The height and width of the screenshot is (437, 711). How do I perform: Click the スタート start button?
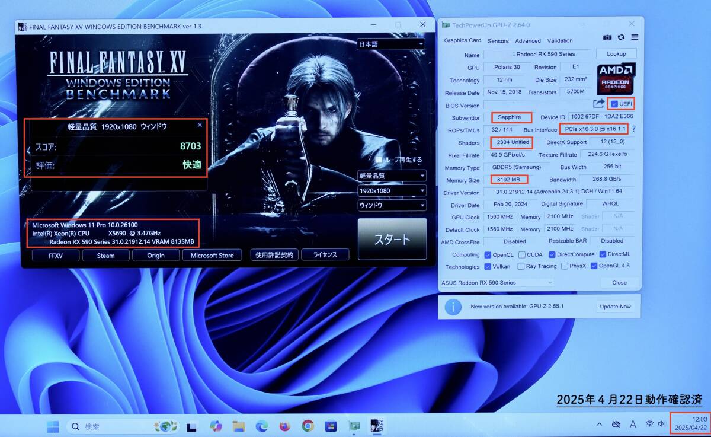point(392,240)
